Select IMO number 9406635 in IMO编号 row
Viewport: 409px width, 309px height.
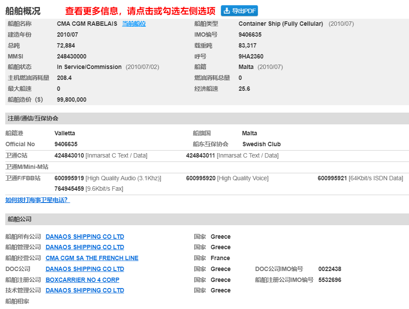pyautogui.click(x=250, y=34)
